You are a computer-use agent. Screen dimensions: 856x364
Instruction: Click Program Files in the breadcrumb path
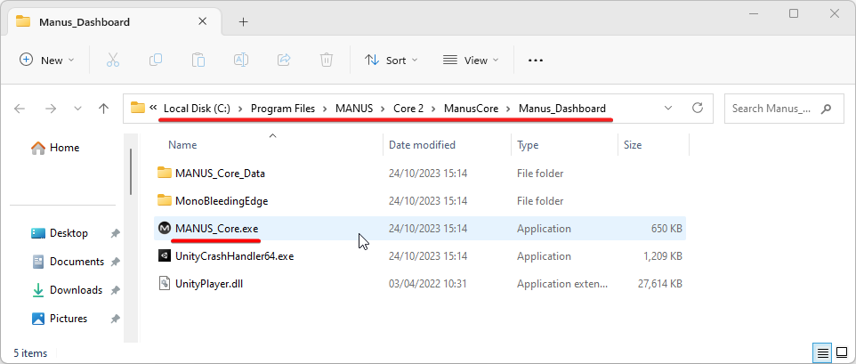coord(283,108)
